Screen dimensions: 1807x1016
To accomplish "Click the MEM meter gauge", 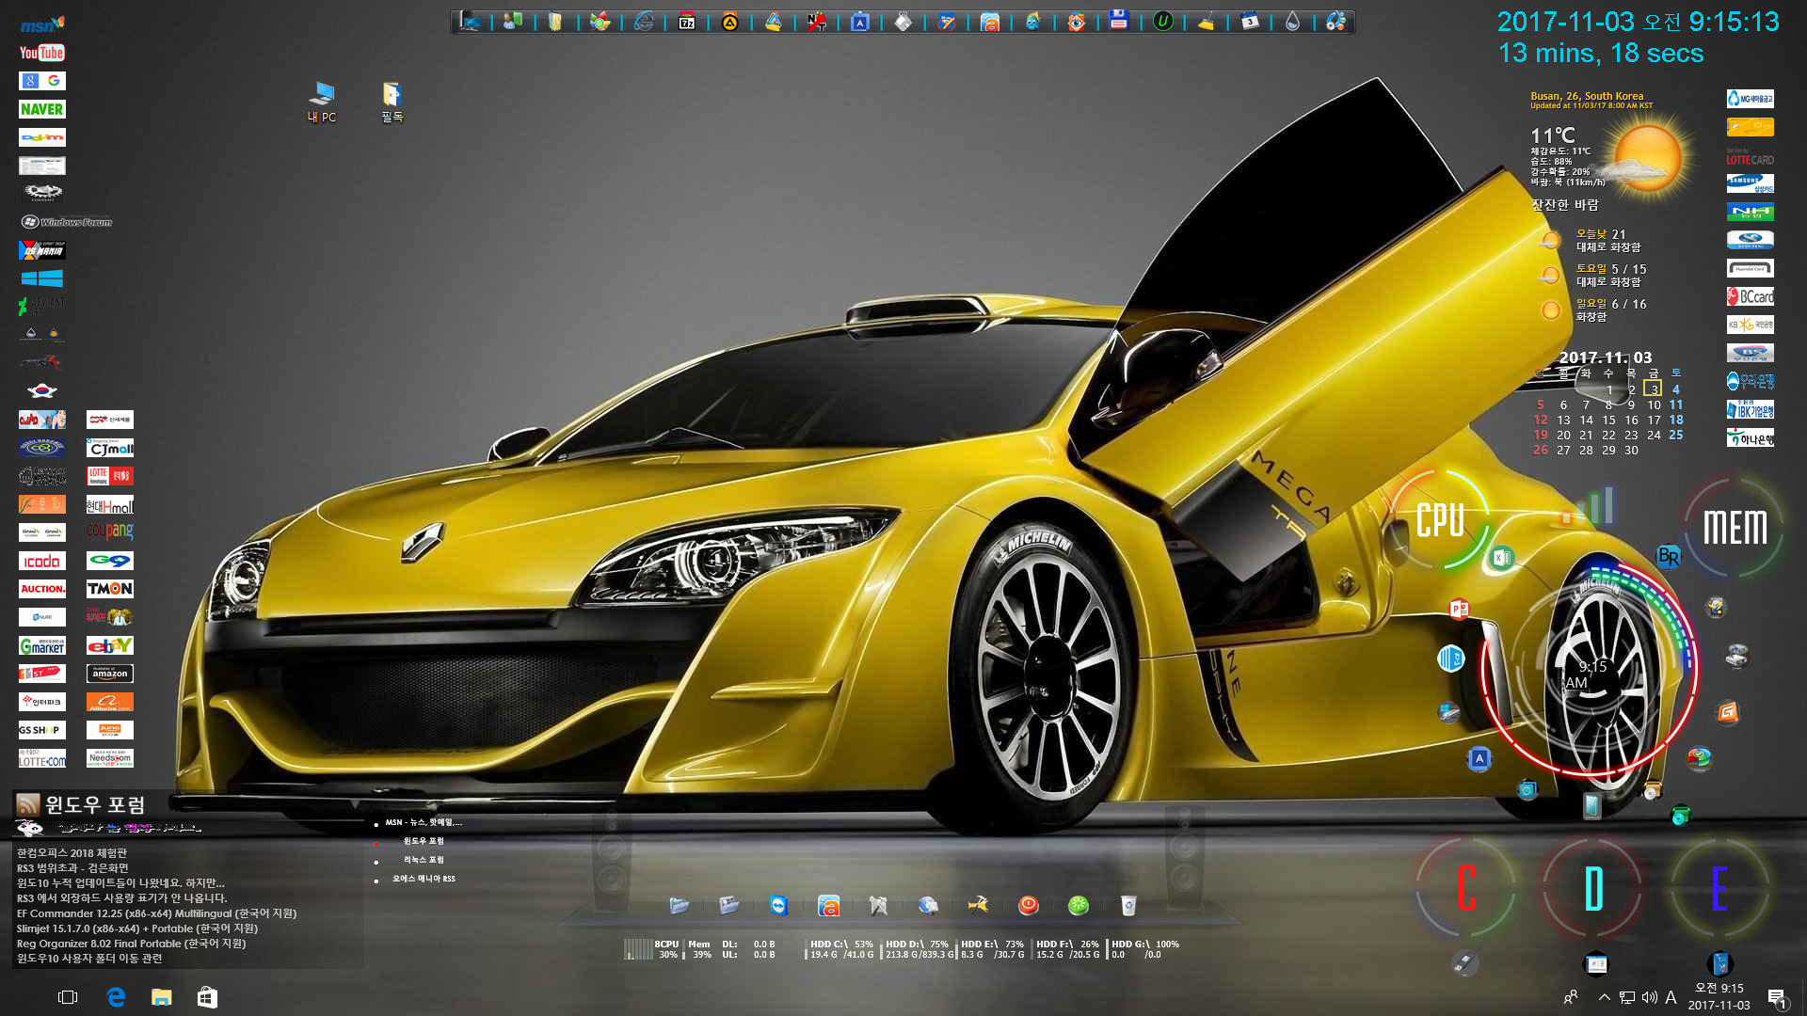I will 1735,527.
